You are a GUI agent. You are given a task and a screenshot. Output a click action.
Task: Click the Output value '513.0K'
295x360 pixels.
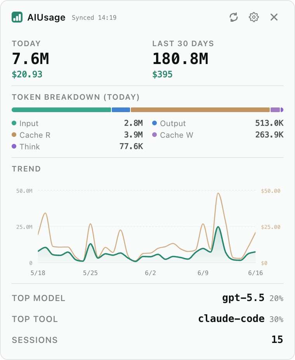269,123
